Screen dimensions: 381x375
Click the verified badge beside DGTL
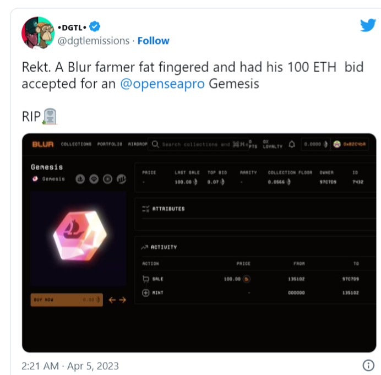click(95, 26)
